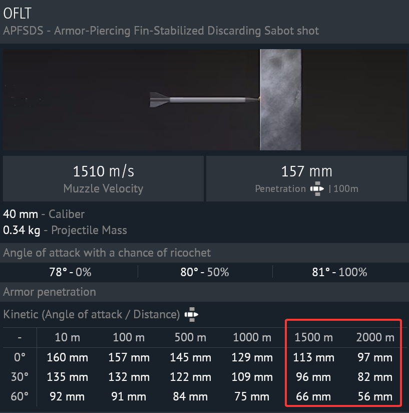The width and height of the screenshot is (409, 413).
Task: Select the 113 mm penetration cell
Action: click(x=314, y=358)
